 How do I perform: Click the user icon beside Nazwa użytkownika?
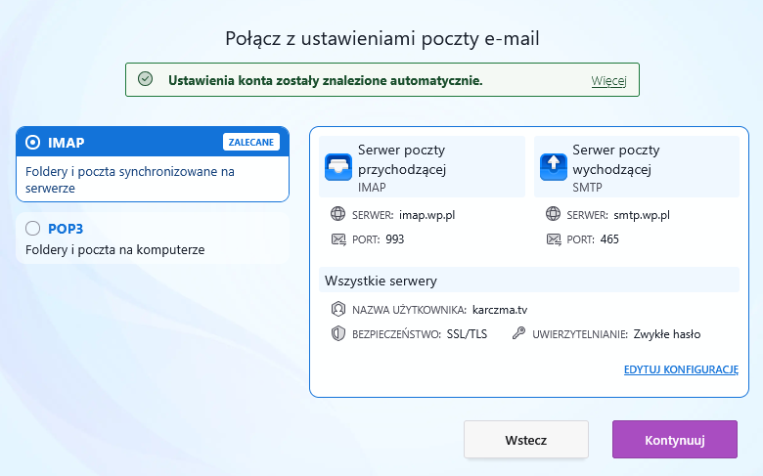point(337,309)
